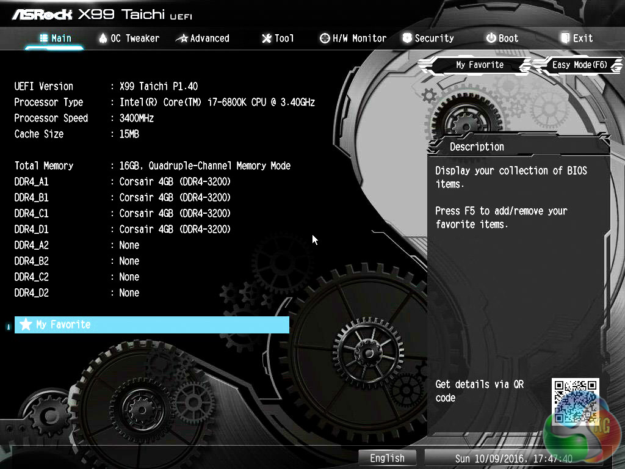Screen dimensions: 625x469
Task: Select the highlighted My Favorite row
Action: click(x=152, y=325)
